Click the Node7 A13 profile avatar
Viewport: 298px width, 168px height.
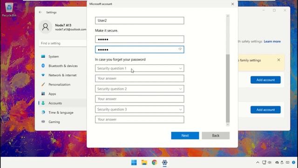pos(46,27)
